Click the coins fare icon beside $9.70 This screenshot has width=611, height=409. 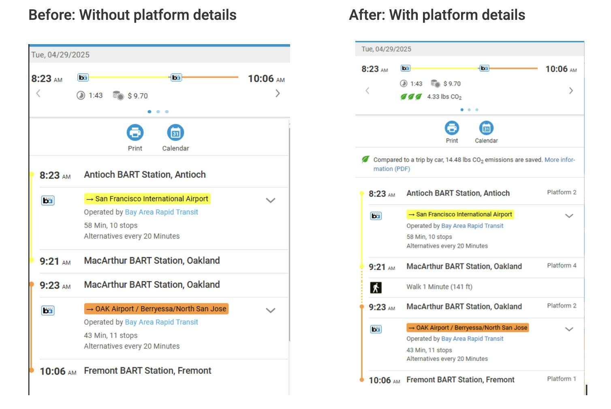117,96
